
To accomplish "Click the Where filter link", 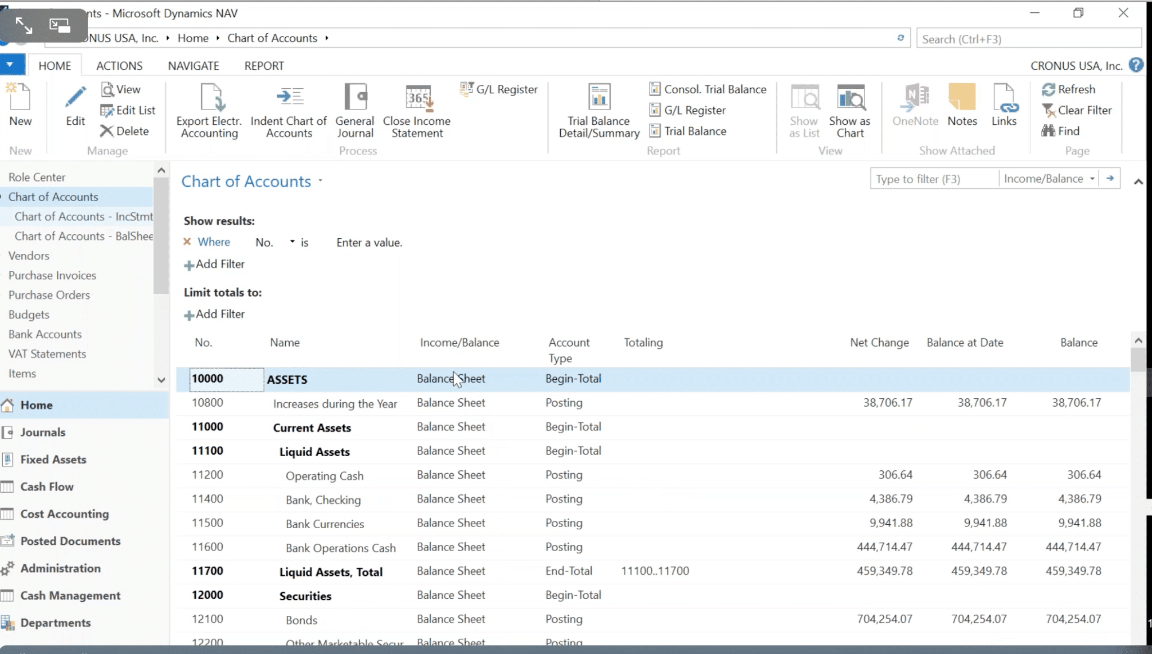I will coord(214,242).
